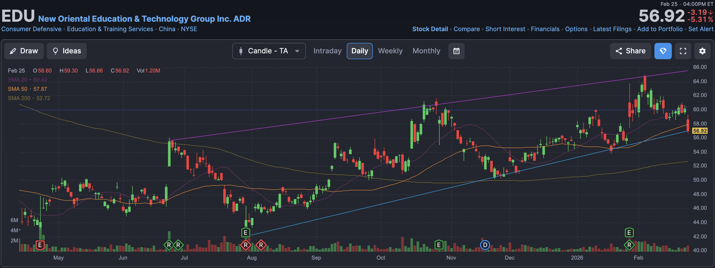The image size is (715, 268).
Task: Switch to the Intraday timeframe
Action: [x=327, y=51]
